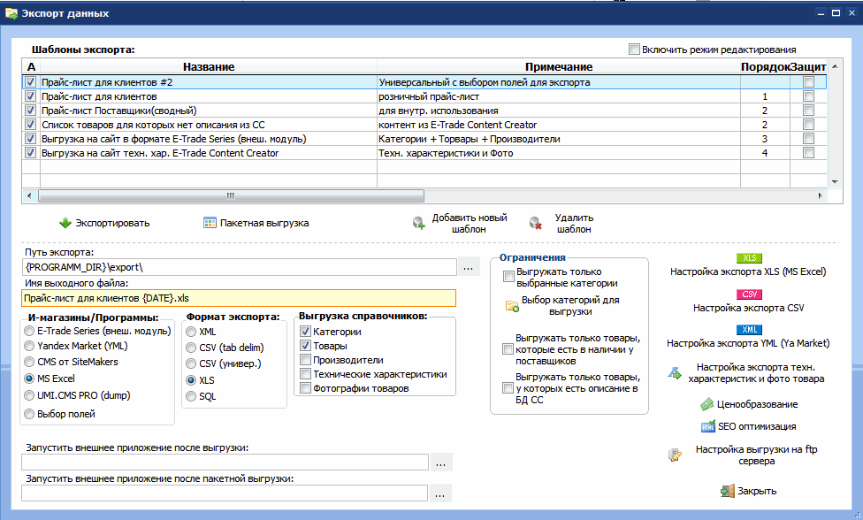Uncheck active box for Прайс-лист для клиентов #2

[31, 82]
